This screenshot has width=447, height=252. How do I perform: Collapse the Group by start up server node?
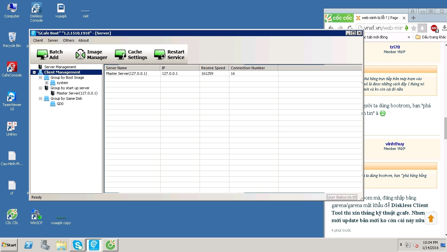pyautogui.click(x=40, y=88)
